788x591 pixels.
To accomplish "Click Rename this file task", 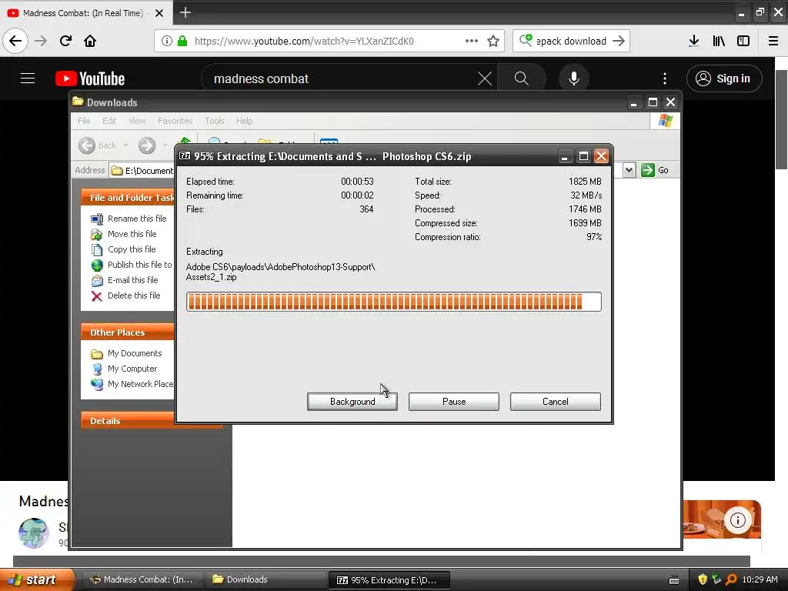I will (129, 219).
